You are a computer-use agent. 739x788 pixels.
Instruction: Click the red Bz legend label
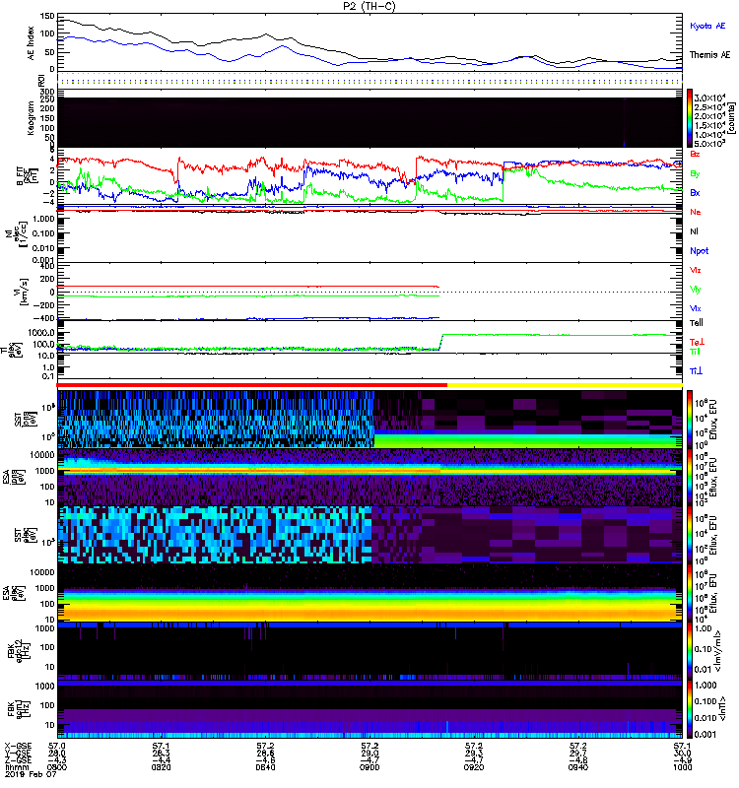[x=696, y=155]
